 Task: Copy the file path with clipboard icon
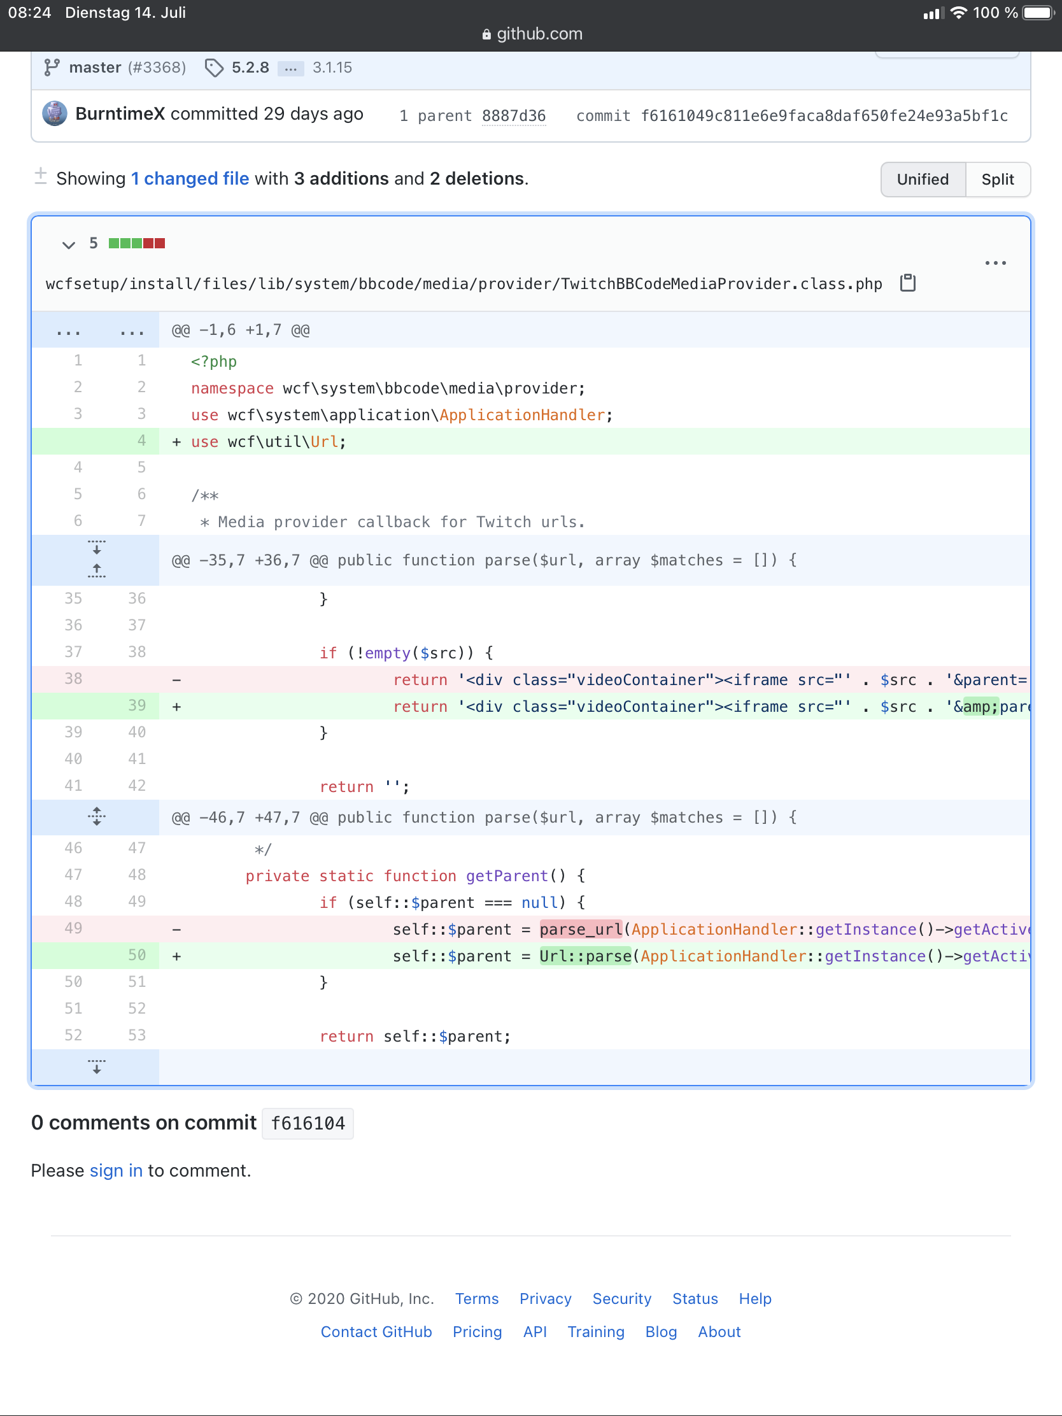point(907,283)
